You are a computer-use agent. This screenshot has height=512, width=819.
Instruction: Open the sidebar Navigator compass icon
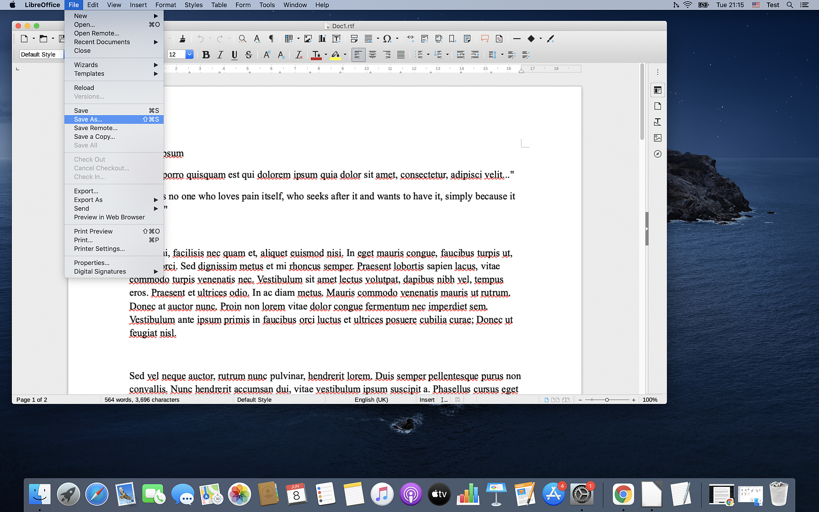coord(658,154)
